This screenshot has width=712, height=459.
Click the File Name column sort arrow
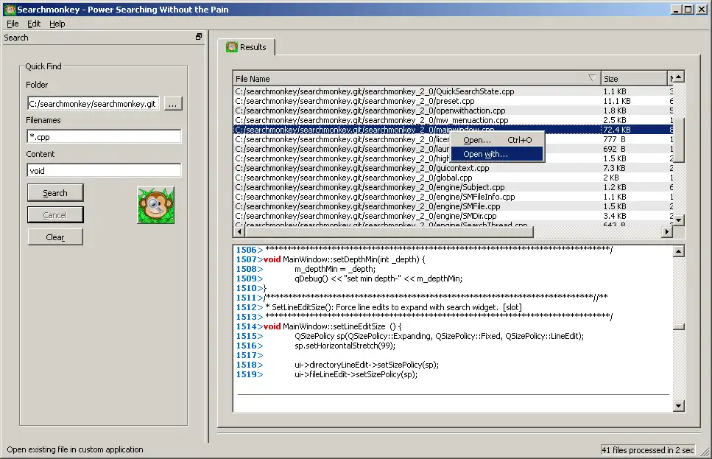592,78
